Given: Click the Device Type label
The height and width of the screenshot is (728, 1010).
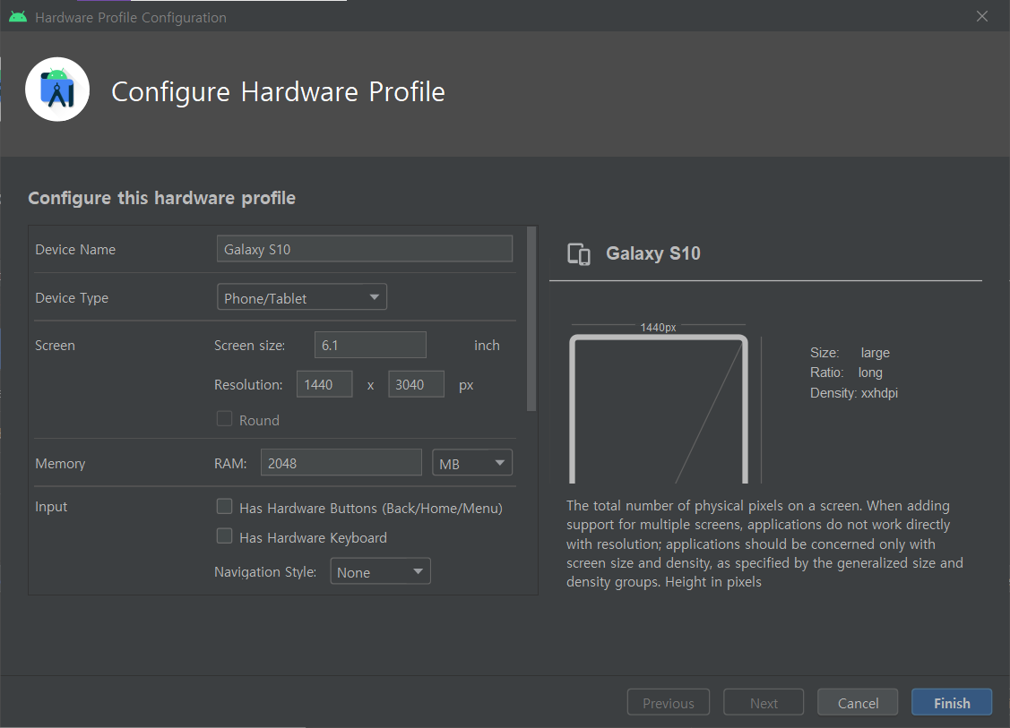Looking at the screenshot, I should click(x=72, y=298).
